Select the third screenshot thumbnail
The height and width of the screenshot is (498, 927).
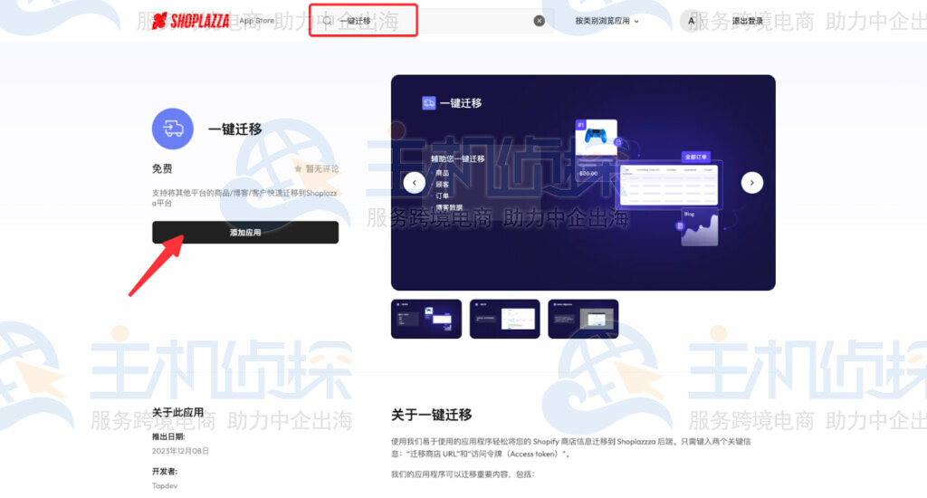583,319
